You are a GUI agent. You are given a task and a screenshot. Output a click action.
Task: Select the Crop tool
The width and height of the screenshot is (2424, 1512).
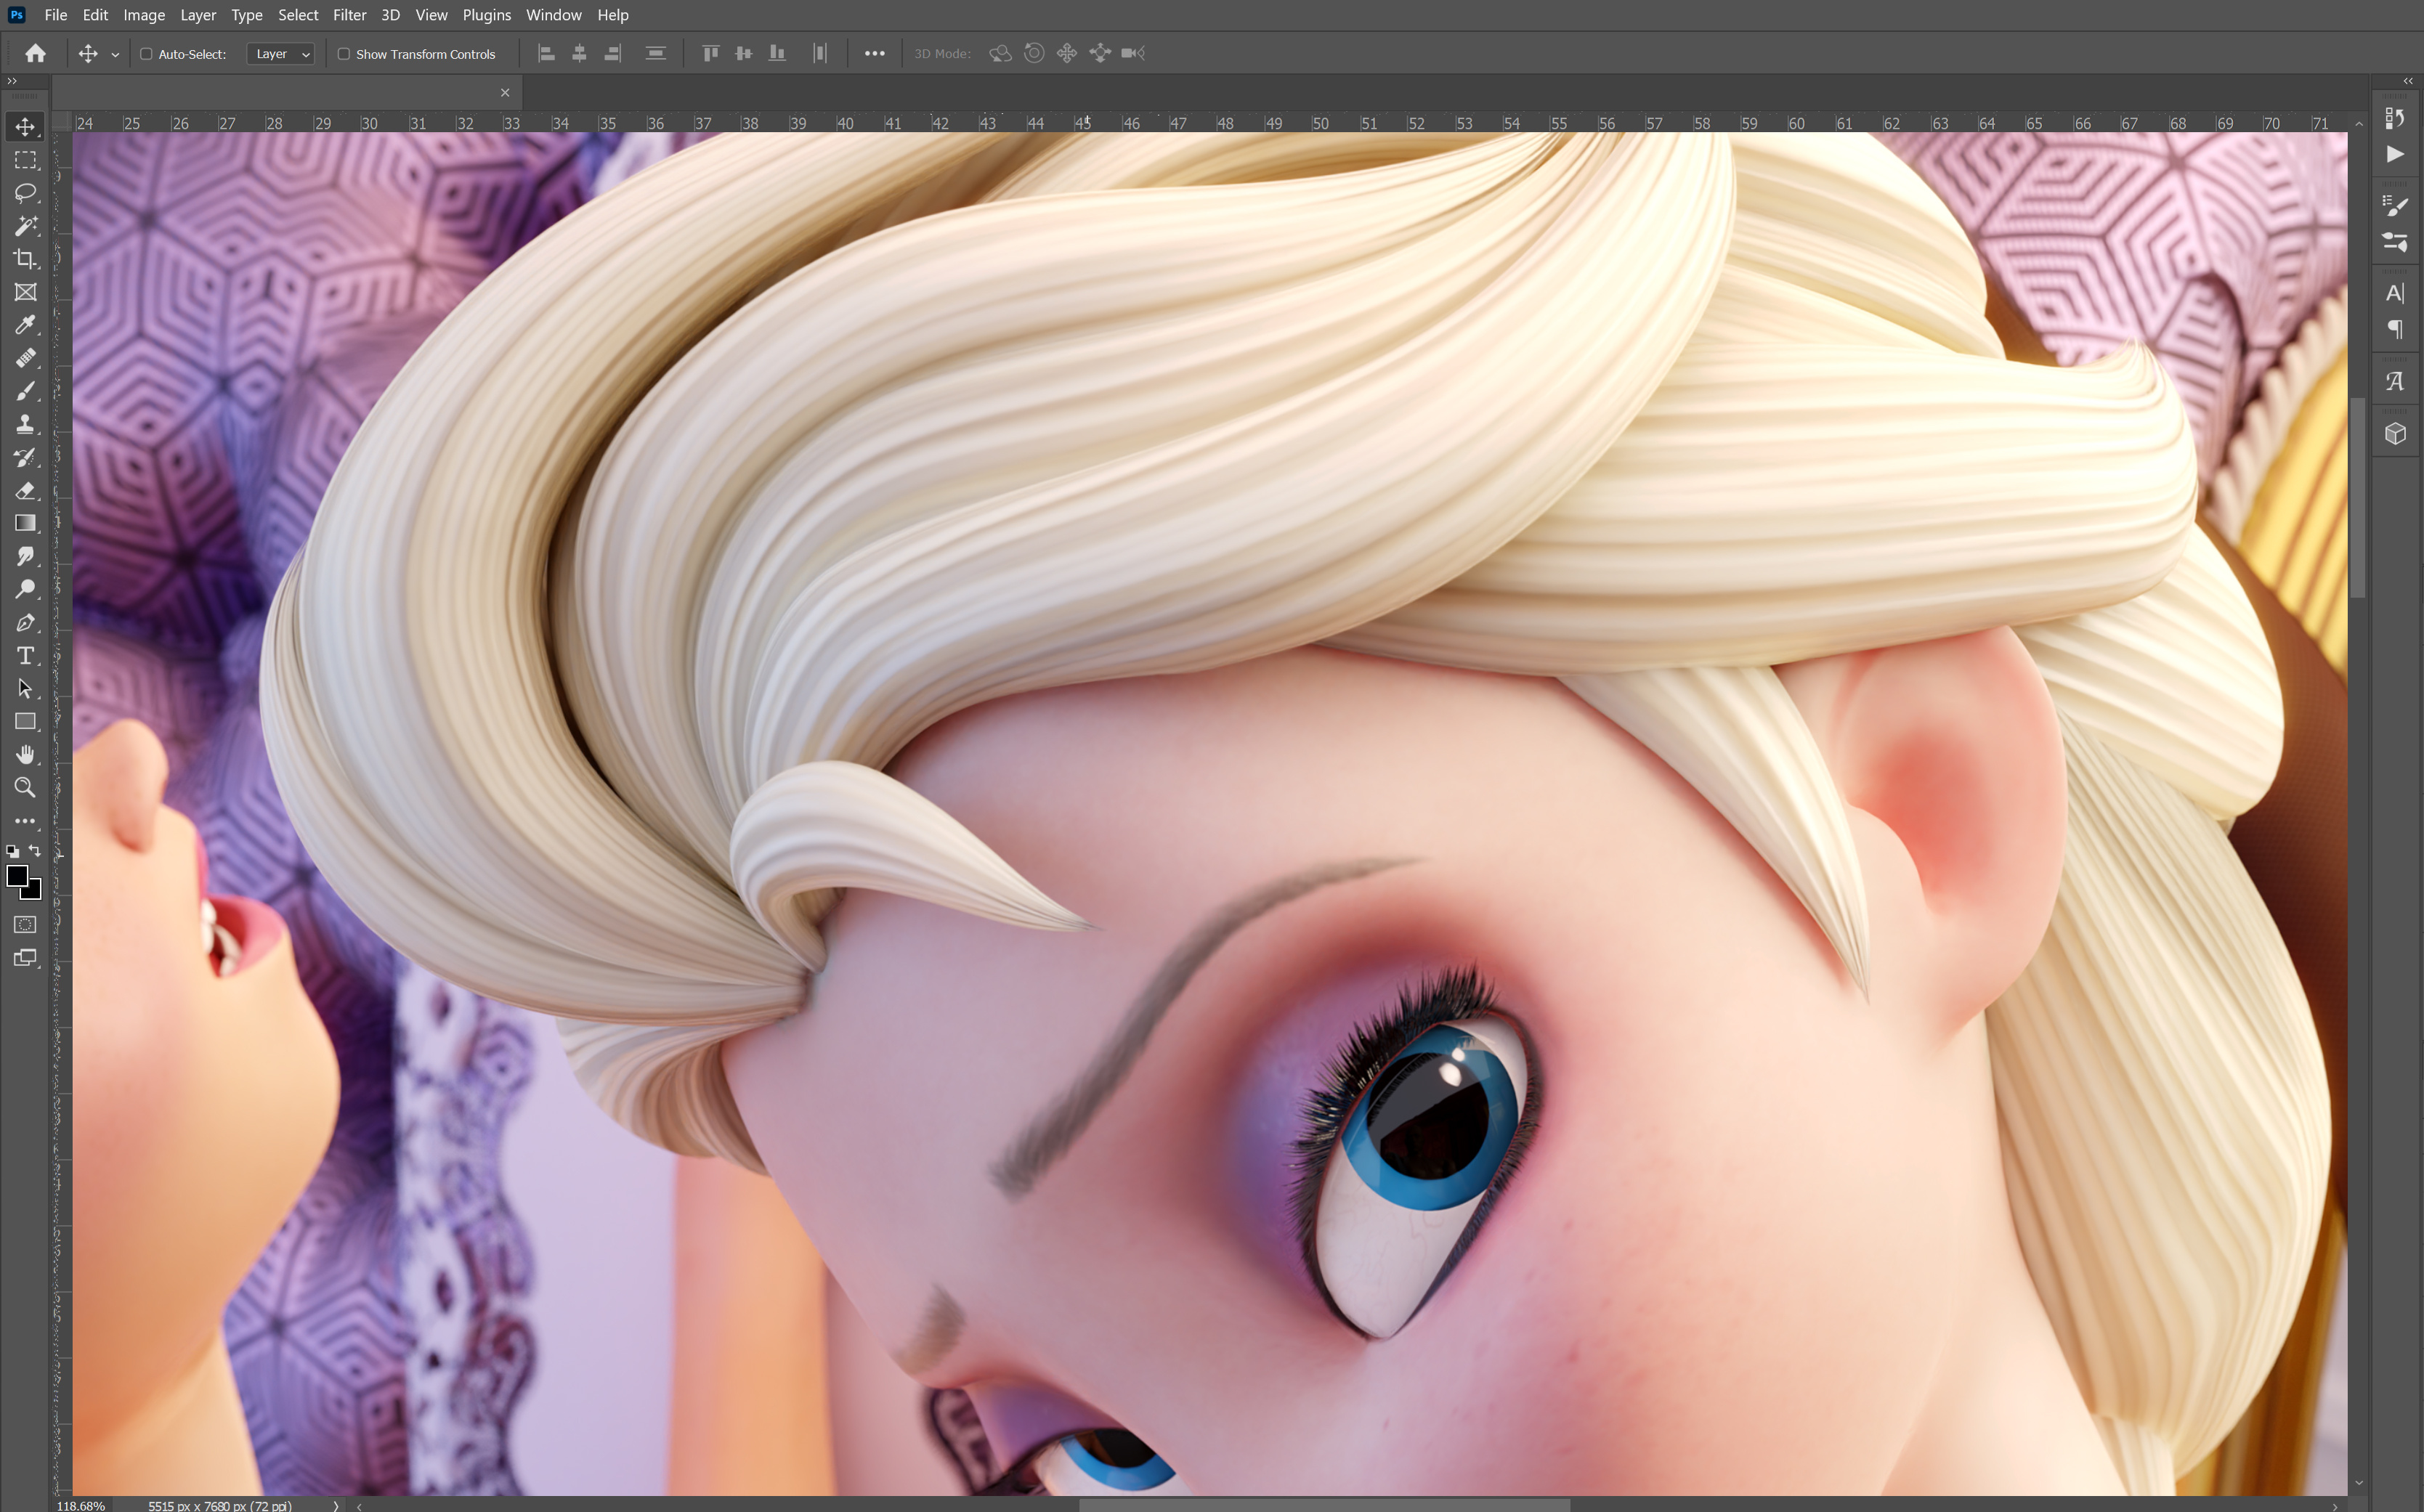(25, 259)
